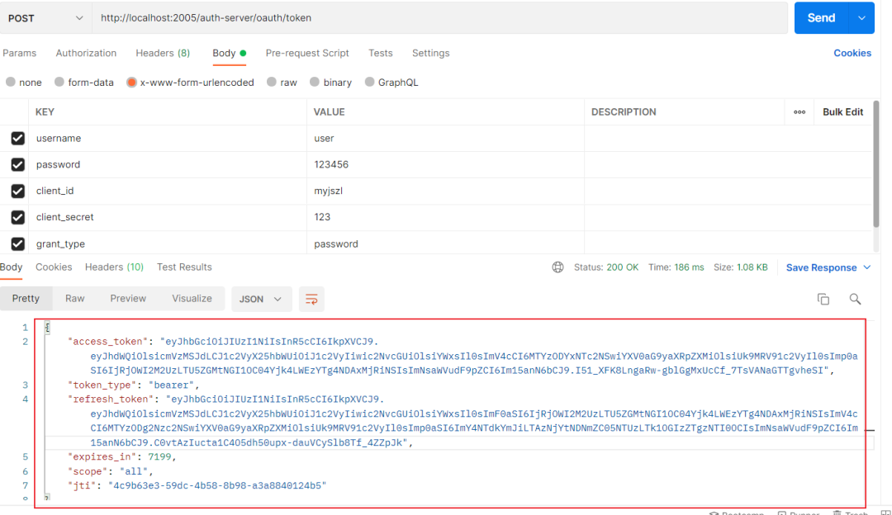Click the client_secret value '123'

tap(445, 217)
